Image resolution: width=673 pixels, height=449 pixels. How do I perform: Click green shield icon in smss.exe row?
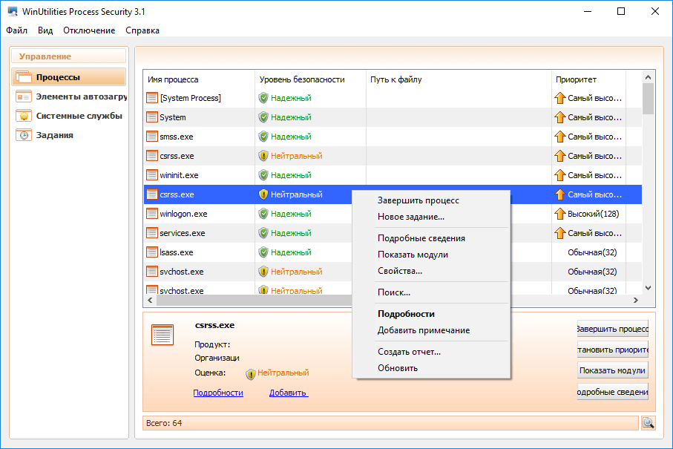pos(263,137)
